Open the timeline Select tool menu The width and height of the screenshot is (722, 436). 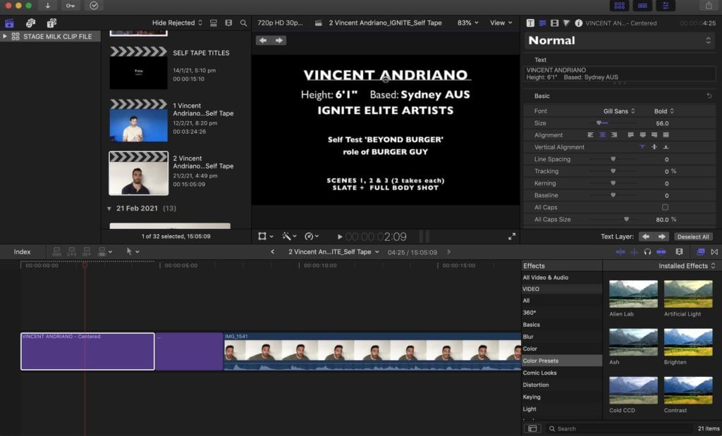pos(133,251)
